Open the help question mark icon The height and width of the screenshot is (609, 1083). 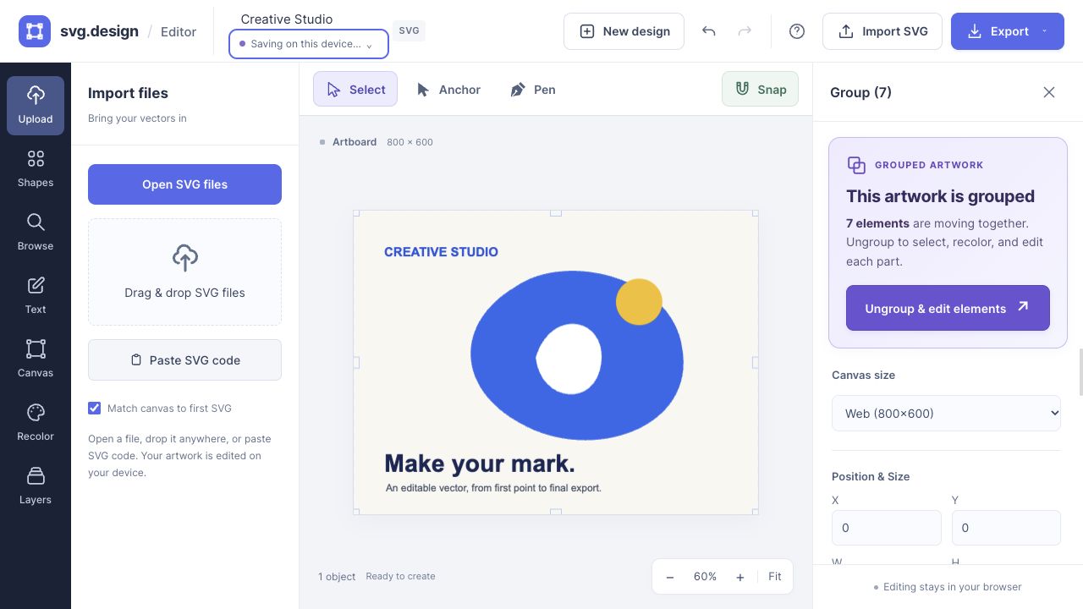click(x=797, y=31)
